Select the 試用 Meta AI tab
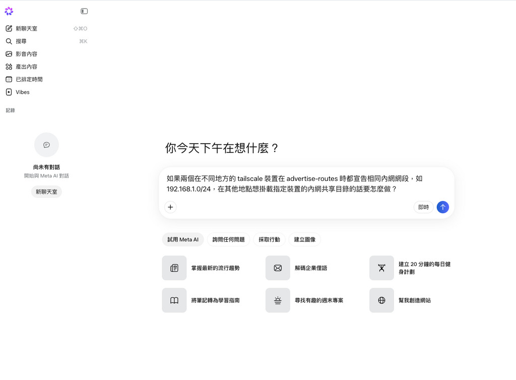The width and height of the screenshot is (516, 380). [x=183, y=239]
